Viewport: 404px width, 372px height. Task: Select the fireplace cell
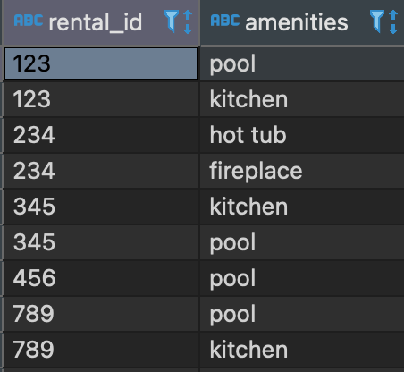click(302, 171)
